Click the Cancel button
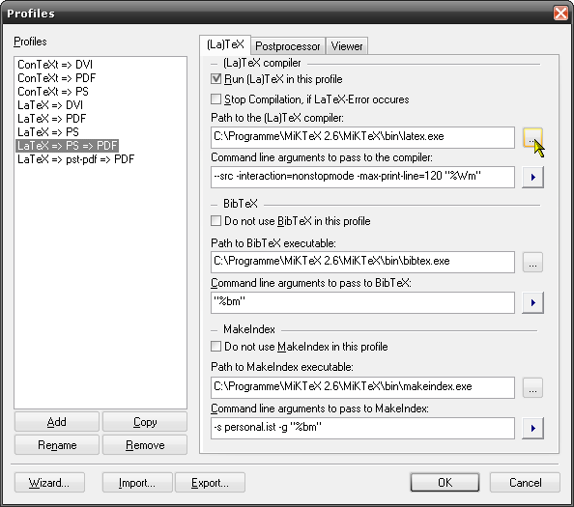The height and width of the screenshot is (507, 574). 525,483
